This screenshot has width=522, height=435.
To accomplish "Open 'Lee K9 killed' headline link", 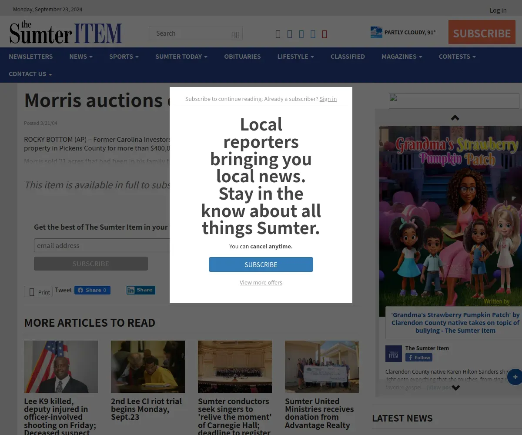I will 60,417.
